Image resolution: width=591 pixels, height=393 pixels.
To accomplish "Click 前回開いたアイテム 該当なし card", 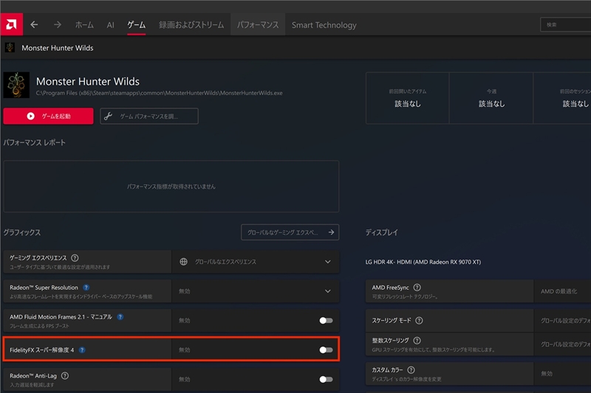I will (408, 98).
